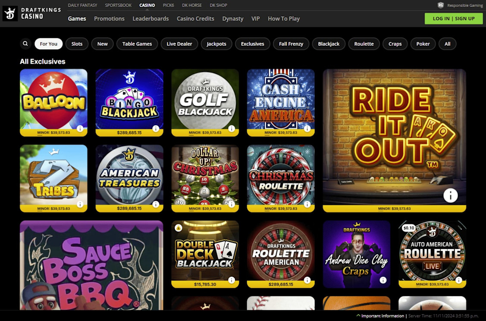Open Bingo Blackjack game thumbnail
The height and width of the screenshot is (321, 486).
(x=129, y=102)
